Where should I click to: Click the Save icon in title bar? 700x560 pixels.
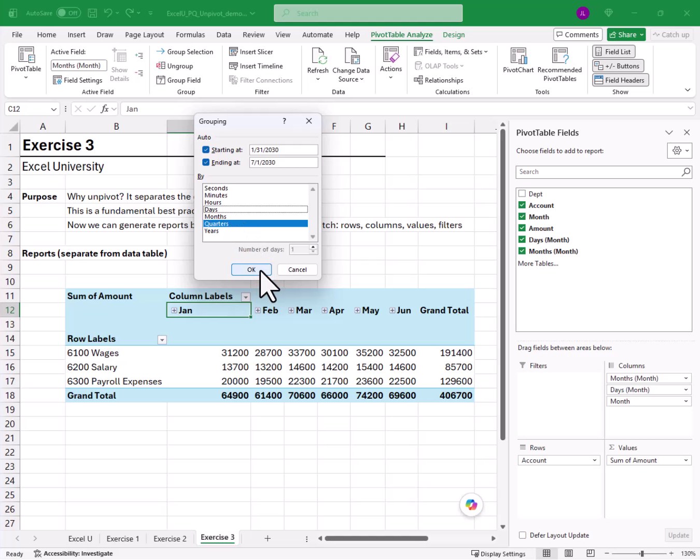92,13
